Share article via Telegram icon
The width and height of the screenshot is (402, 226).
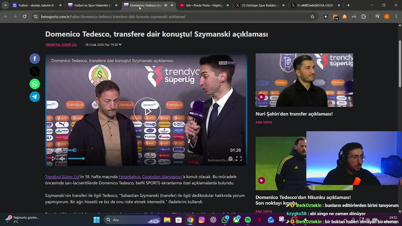[x=35, y=97]
